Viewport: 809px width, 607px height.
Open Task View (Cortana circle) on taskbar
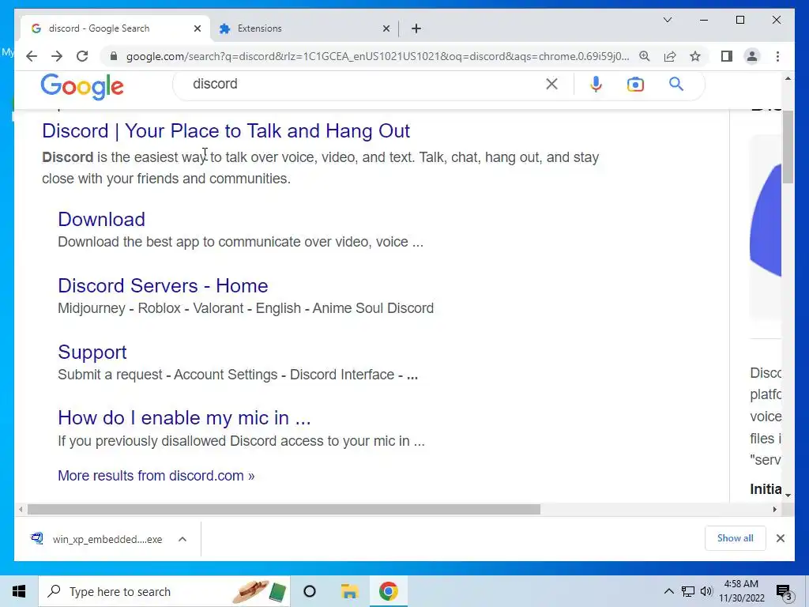point(310,591)
